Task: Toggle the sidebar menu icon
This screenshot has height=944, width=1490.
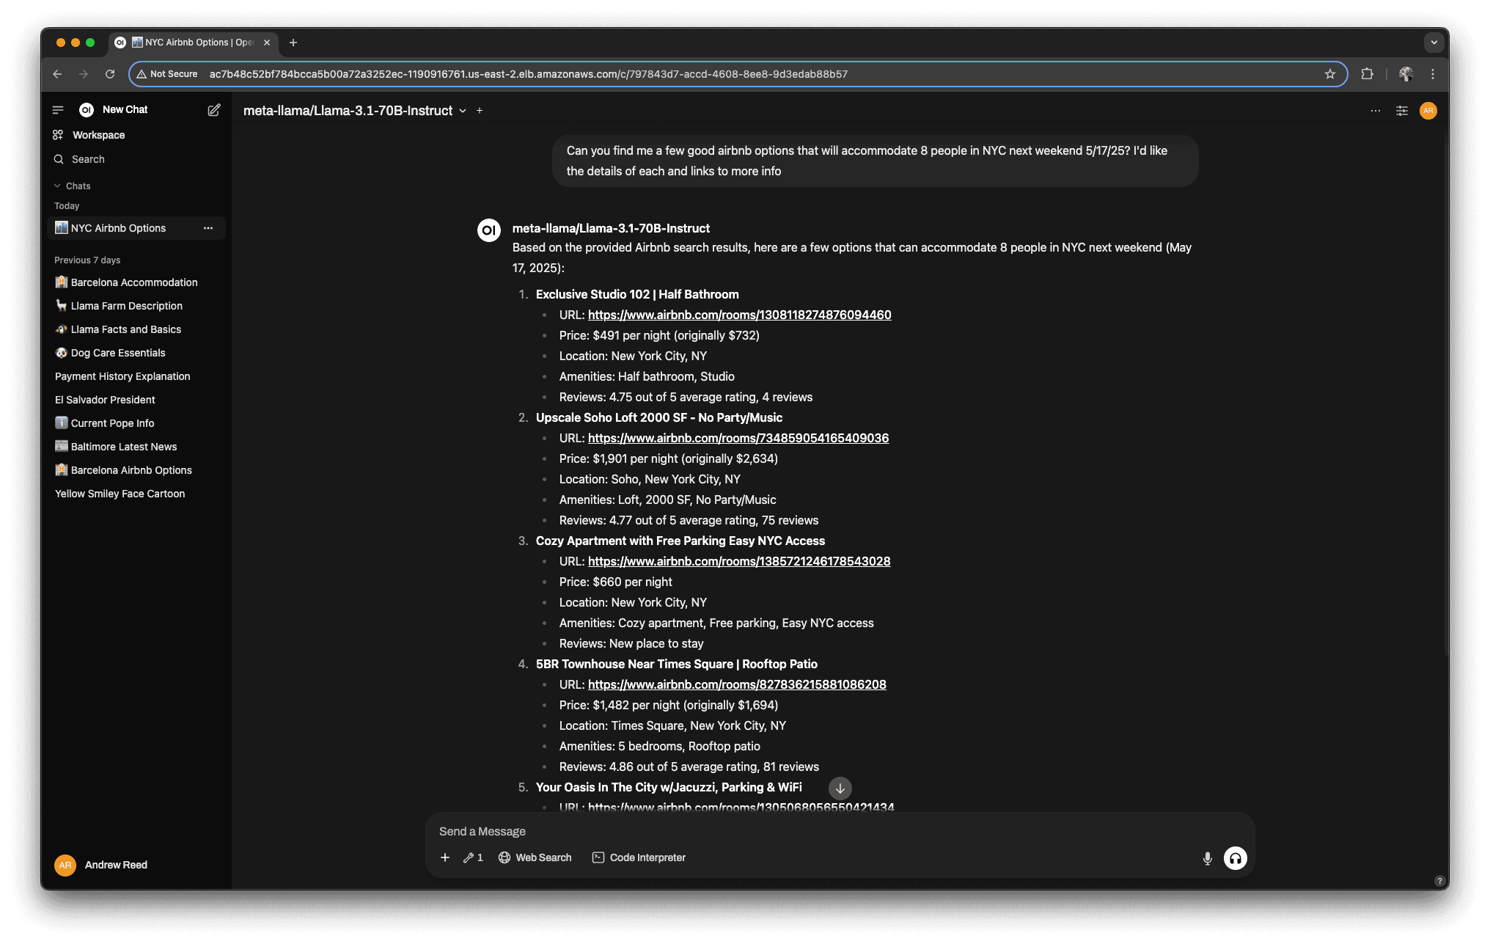Action: 58,110
